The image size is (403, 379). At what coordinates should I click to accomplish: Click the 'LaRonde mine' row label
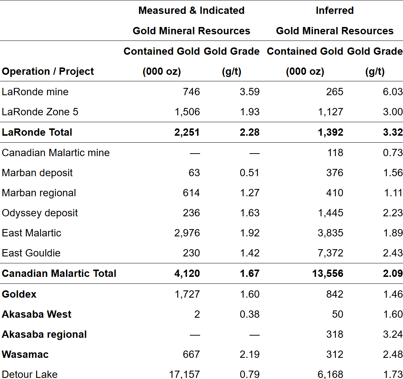tap(35, 92)
